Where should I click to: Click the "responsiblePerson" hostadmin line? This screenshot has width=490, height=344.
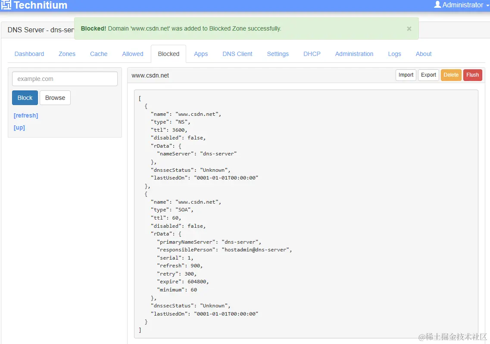[x=225, y=250]
